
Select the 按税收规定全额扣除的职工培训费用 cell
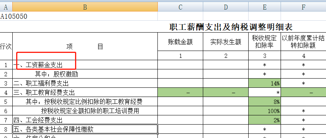pos(85,111)
